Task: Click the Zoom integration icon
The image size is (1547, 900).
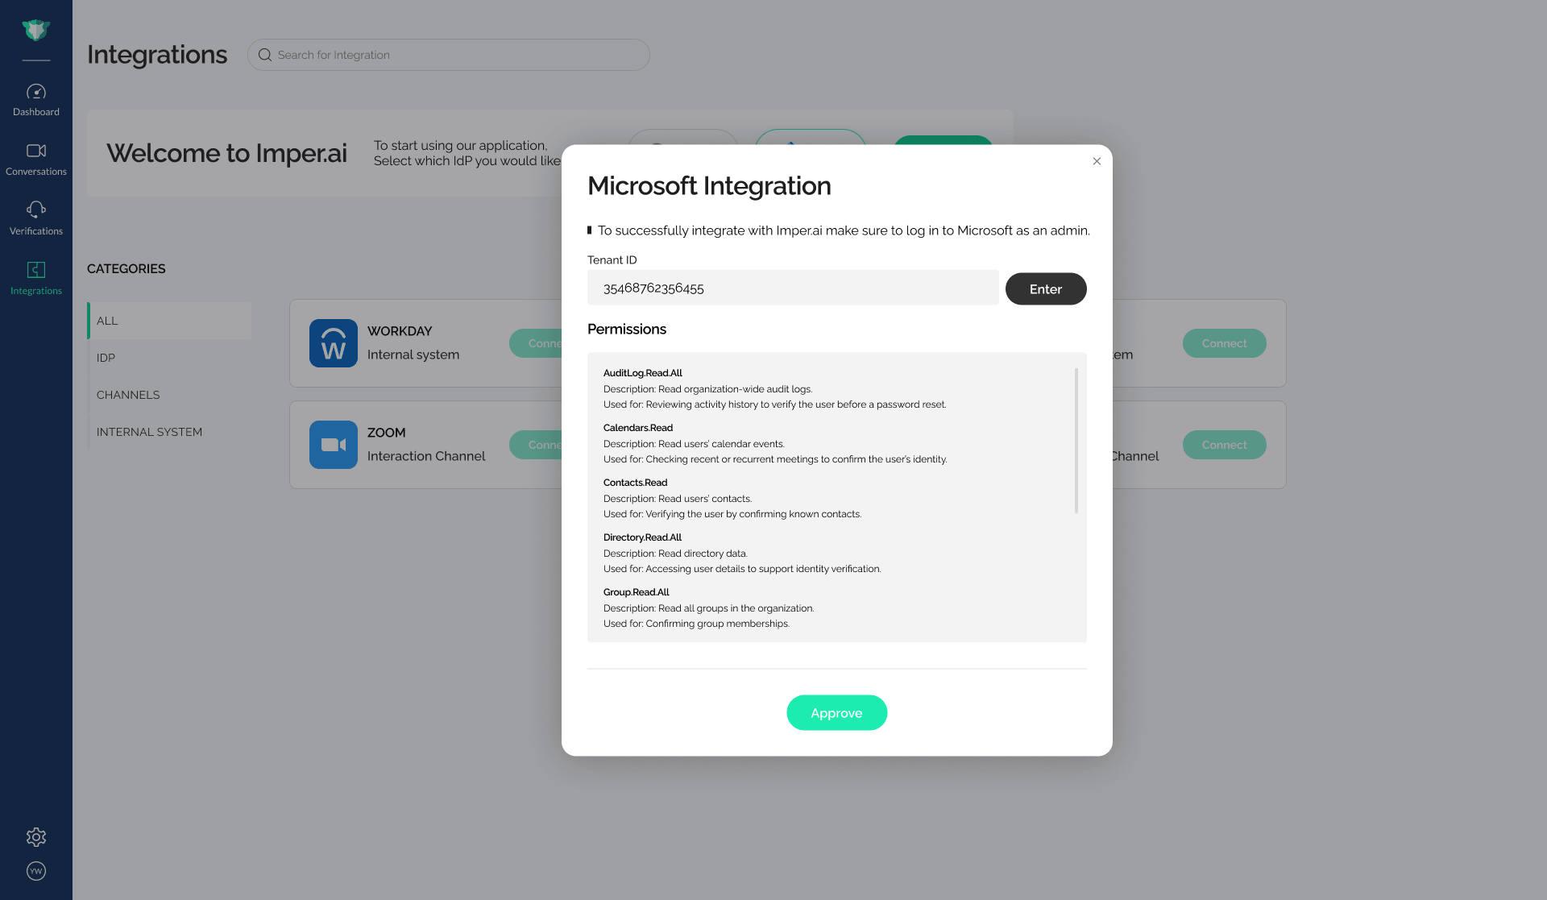Action: tap(333, 444)
